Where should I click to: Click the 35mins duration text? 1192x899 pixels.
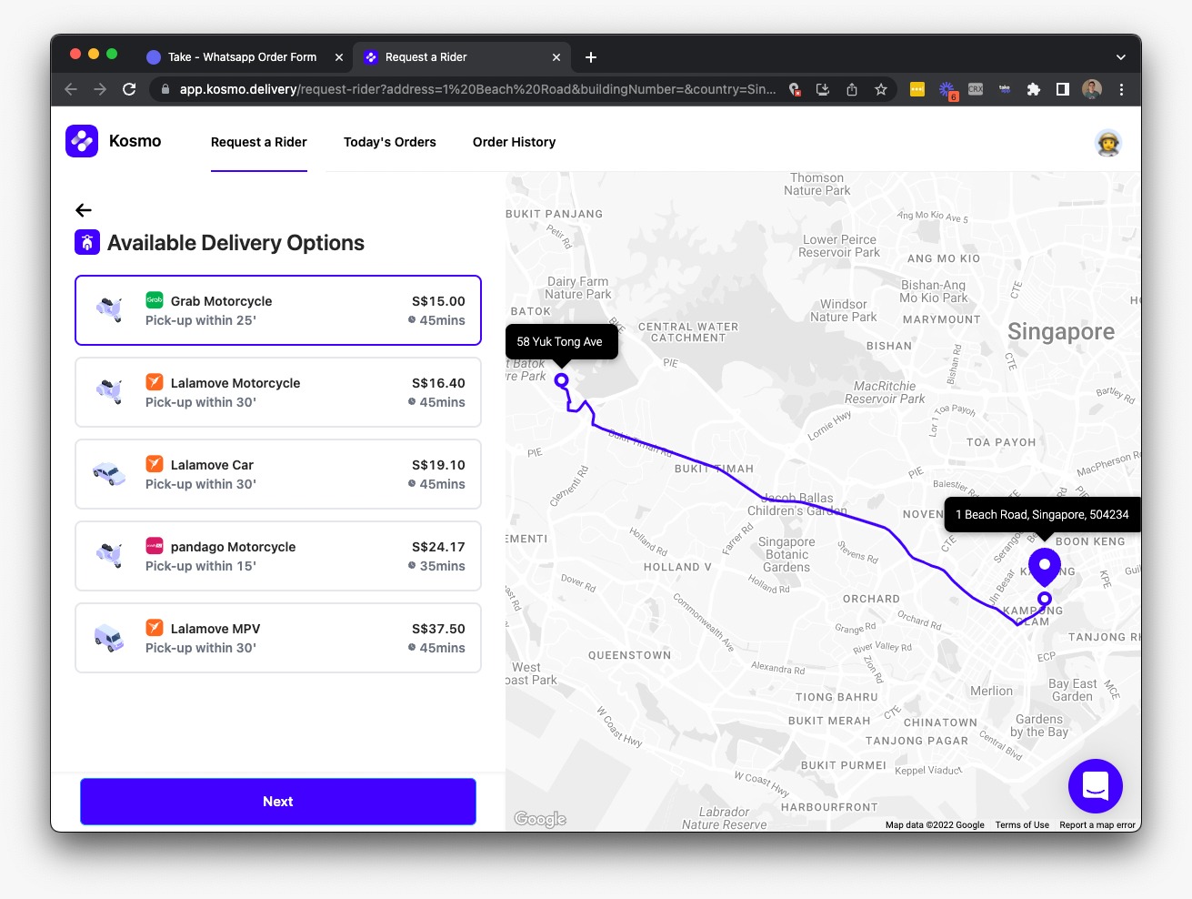[x=442, y=566]
